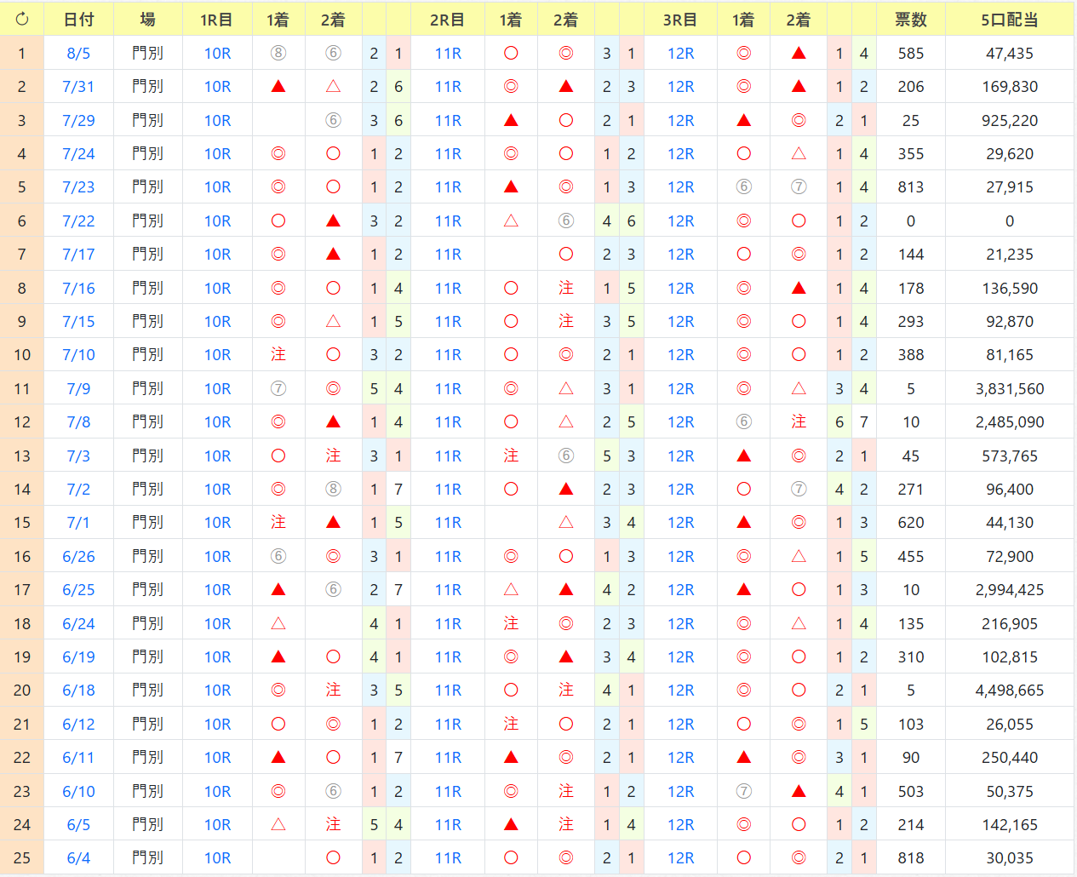Select row number 12

pyautogui.click(x=22, y=422)
